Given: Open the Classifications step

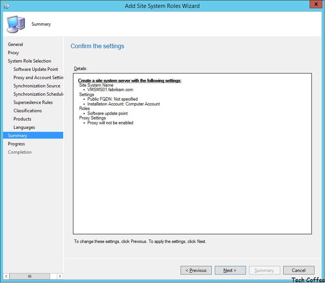Looking at the screenshot, I should pos(28,111).
